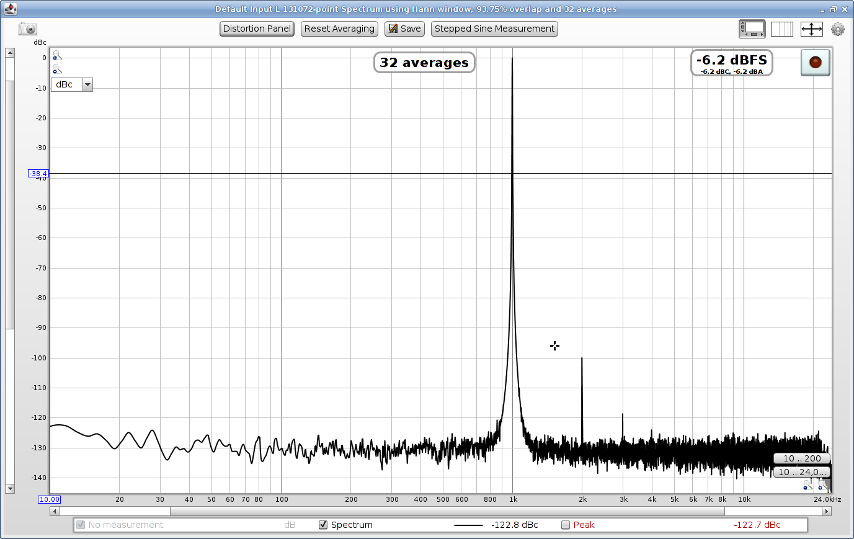Open the Distortion Panel
This screenshot has width=854, height=539.
click(257, 29)
